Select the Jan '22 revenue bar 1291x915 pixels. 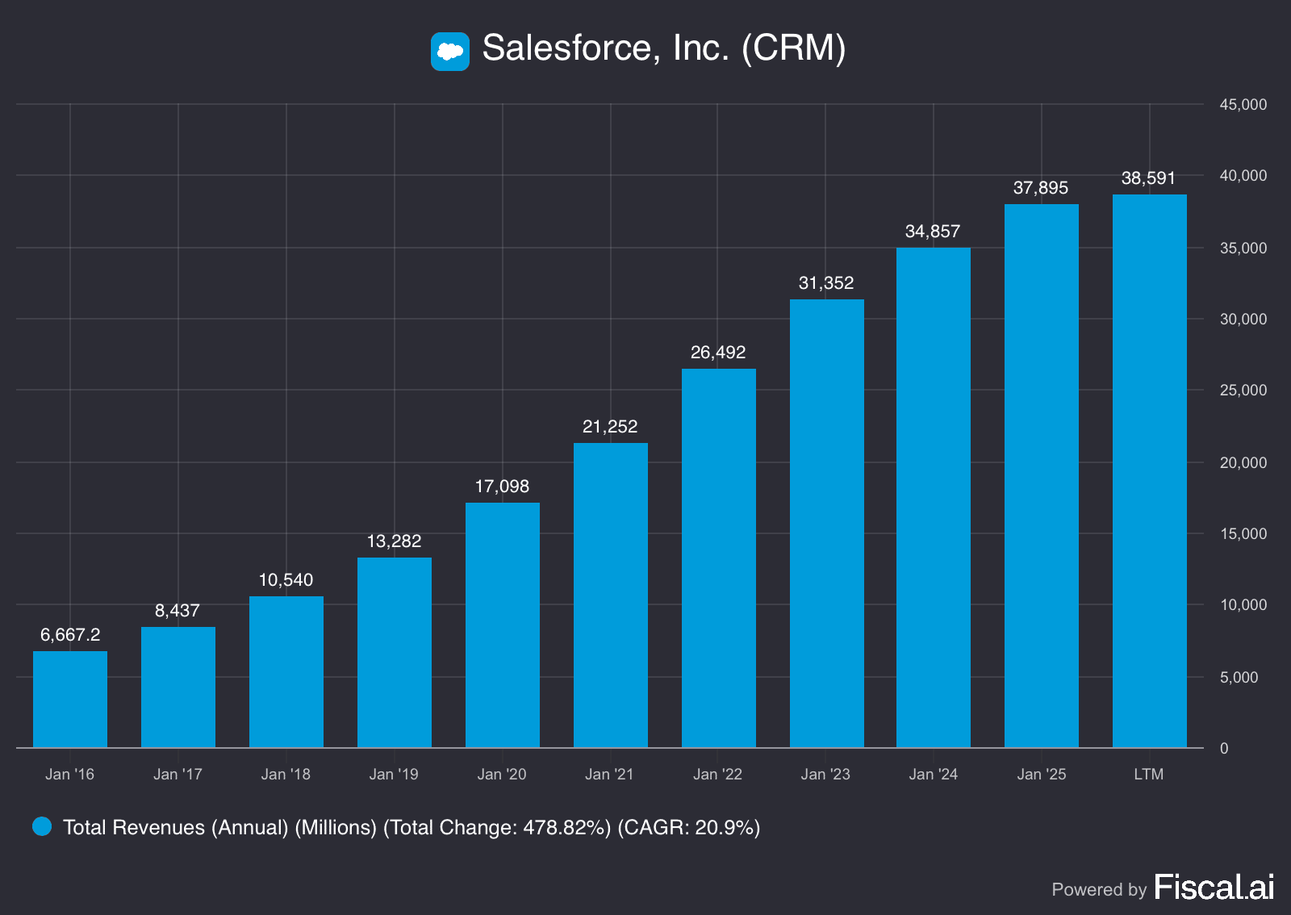click(719, 558)
